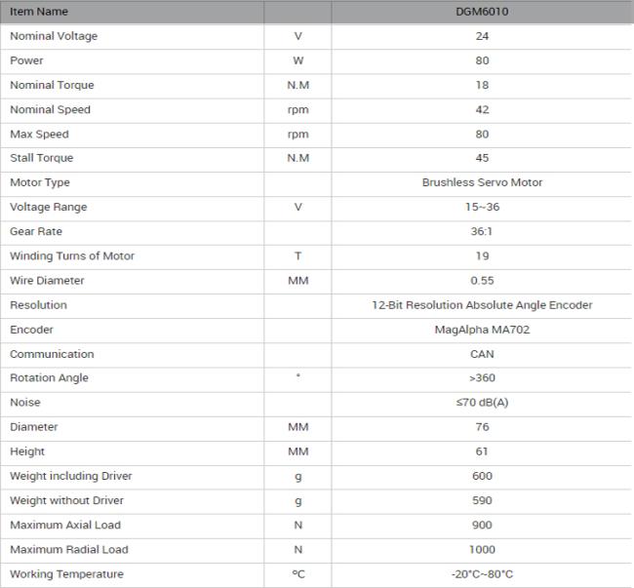Click the Nominal Voltage row label

[54, 36]
